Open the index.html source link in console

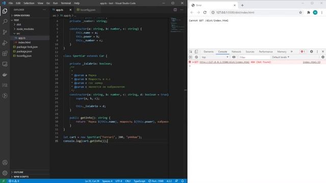tap(311, 62)
